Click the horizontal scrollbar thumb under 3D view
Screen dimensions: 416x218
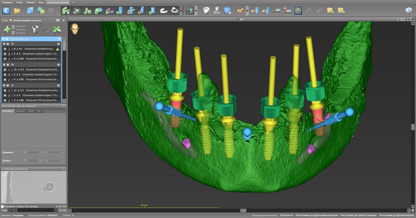tap(243, 211)
